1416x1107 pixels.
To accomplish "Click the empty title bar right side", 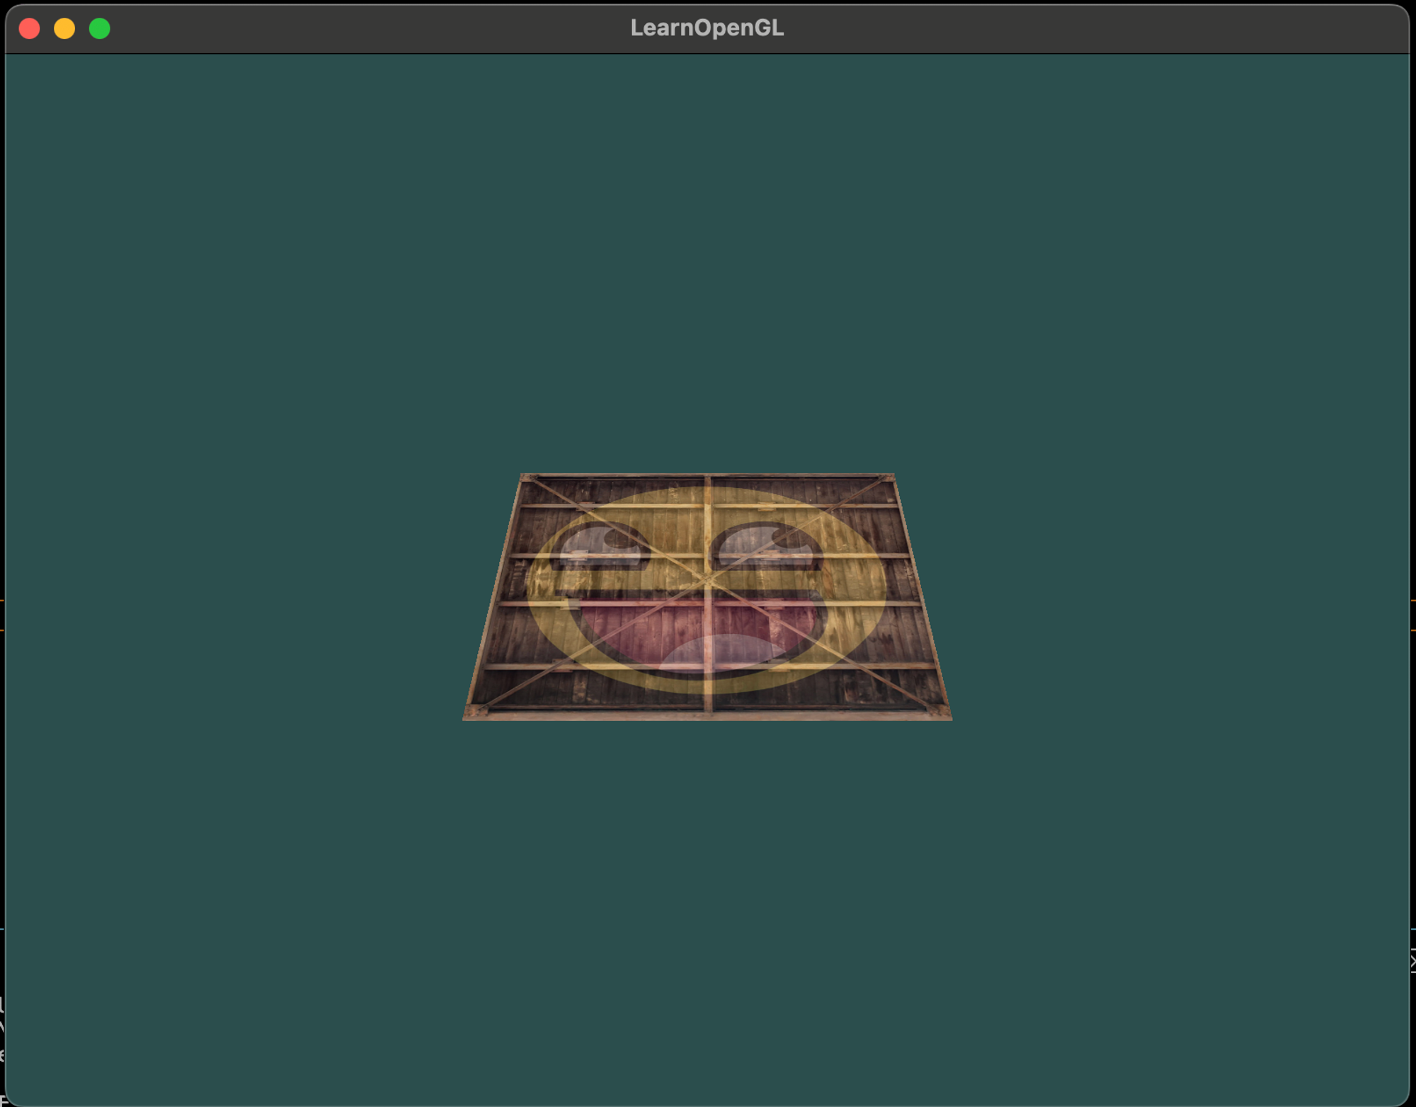I will [x=1133, y=28].
